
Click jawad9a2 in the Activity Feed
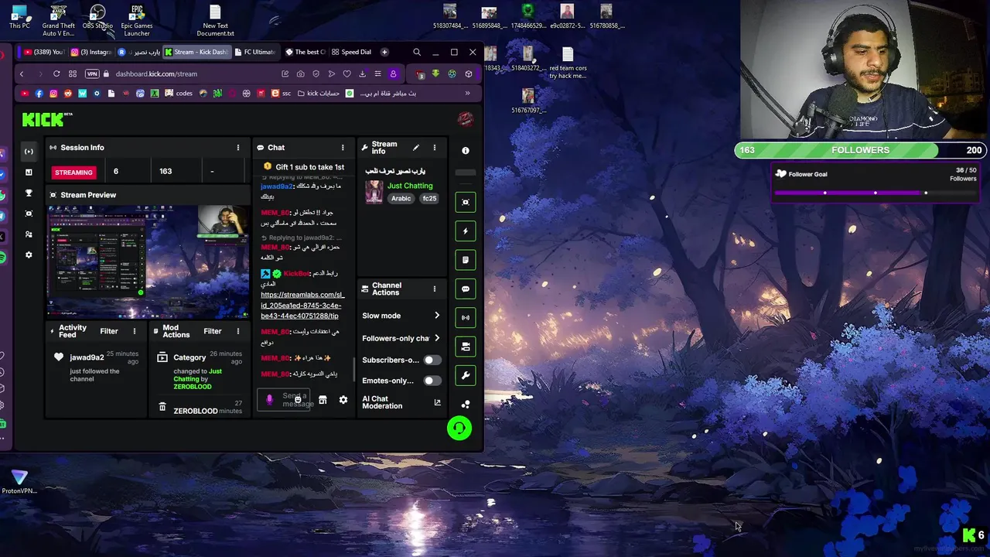87,357
